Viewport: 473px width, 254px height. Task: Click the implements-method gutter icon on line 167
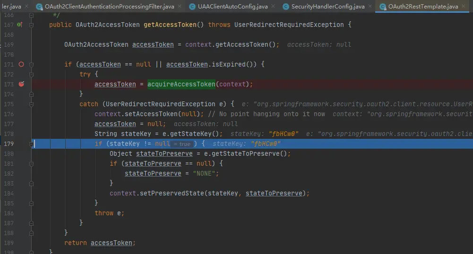click(19, 25)
